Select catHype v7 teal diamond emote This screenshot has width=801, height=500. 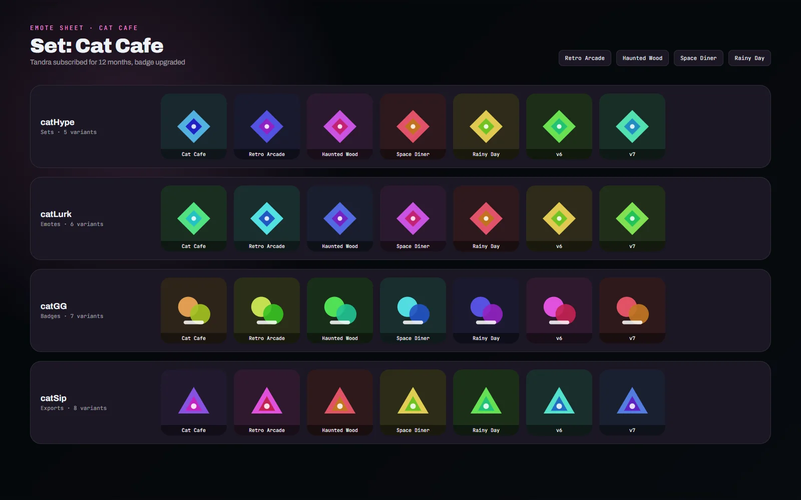click(x=632, y=126)
